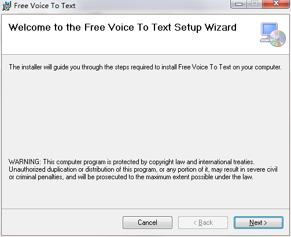Click the white header banner beside the heading
Image resolution: width=291 pixels, height=237 pixels.
pos(248,45)
